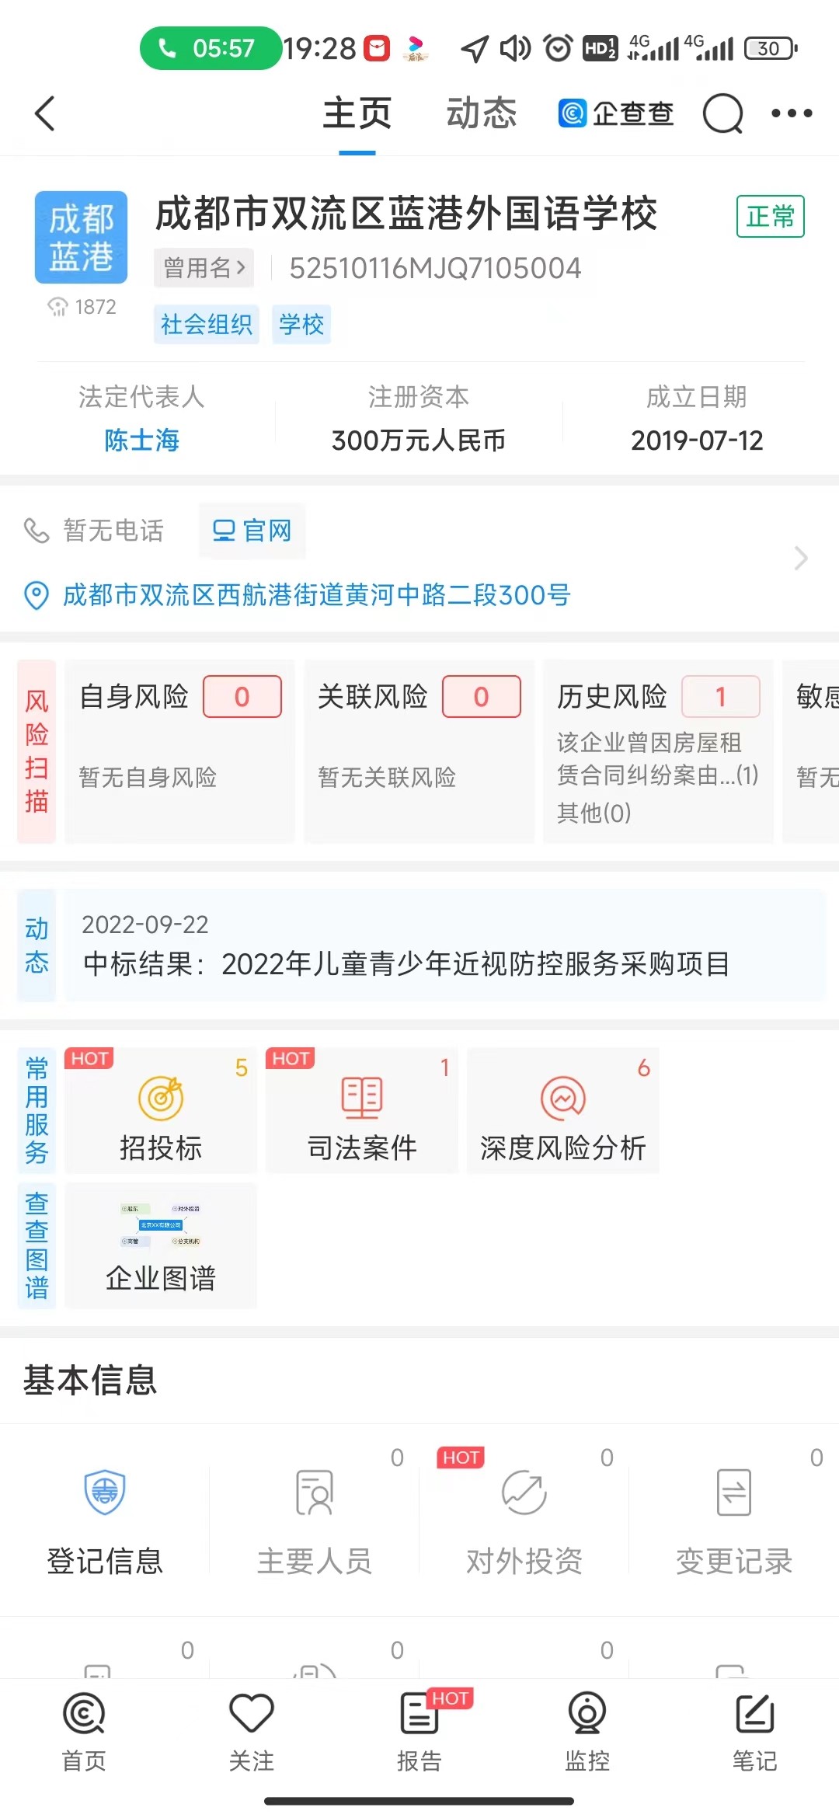This screenshot has height=1818, width=839.
Task: Tap the back arrow icon
Action: (x=45, y=114)
